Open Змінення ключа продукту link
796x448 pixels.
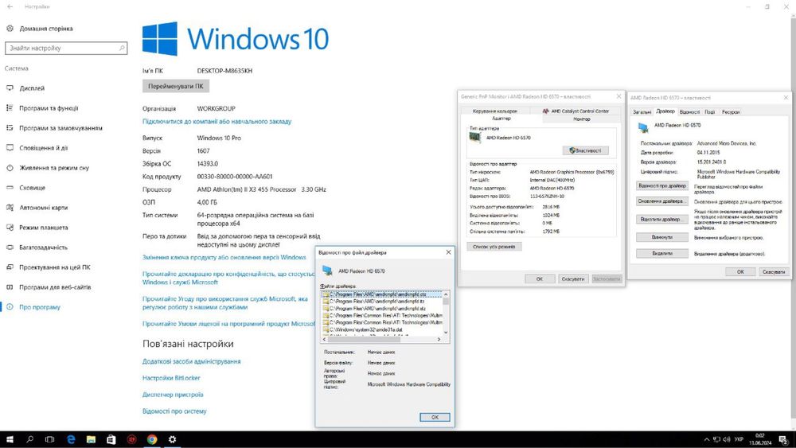tap(224, 257)
